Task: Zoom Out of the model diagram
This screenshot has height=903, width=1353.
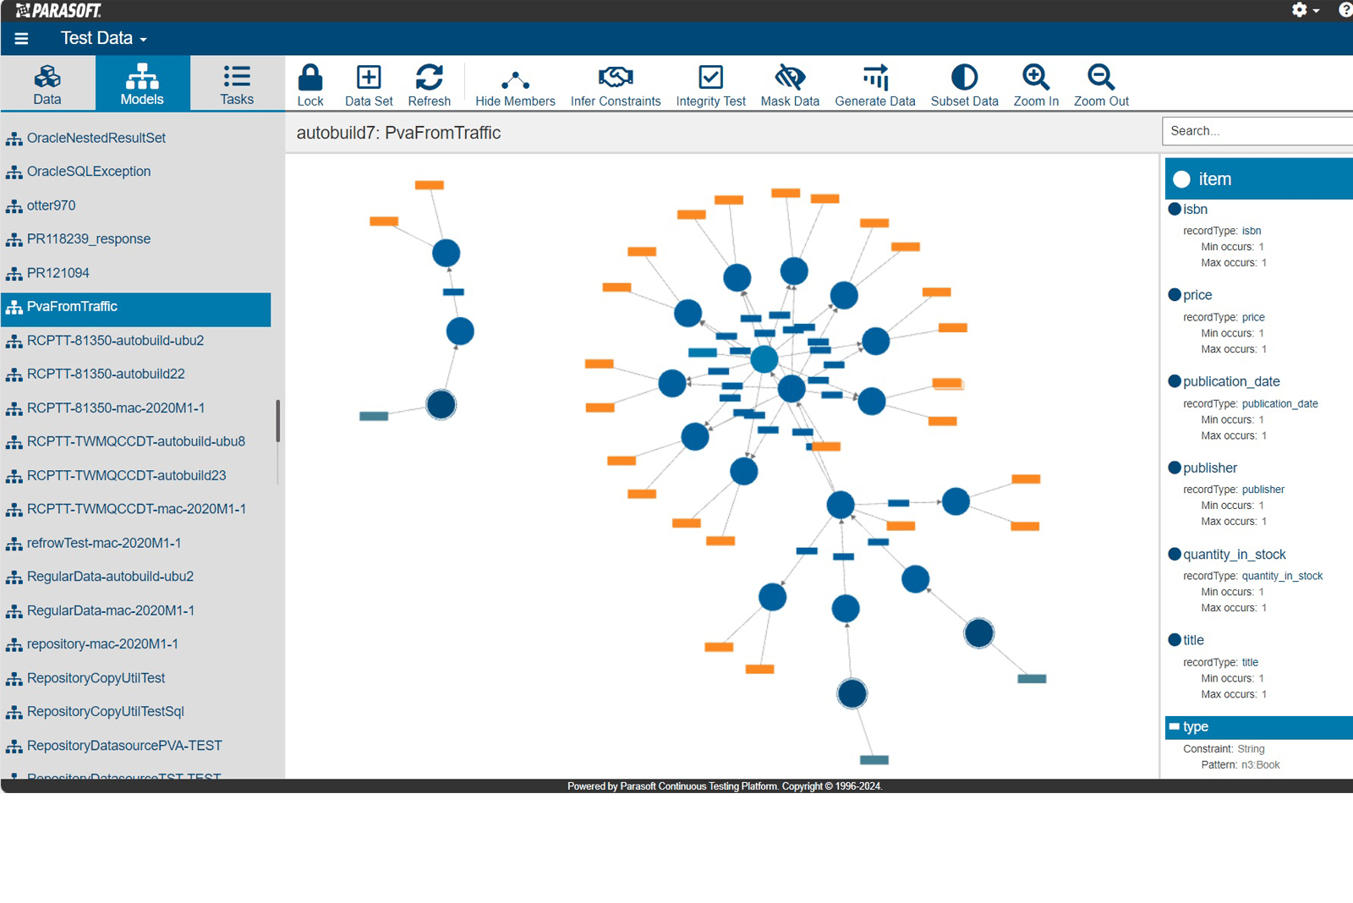Action: pyautogui.click(x=1099, y=84)
